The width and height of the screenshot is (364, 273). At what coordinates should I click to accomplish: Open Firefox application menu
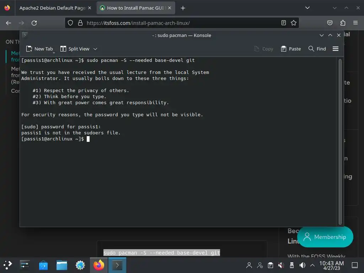(x=355, y=23)
